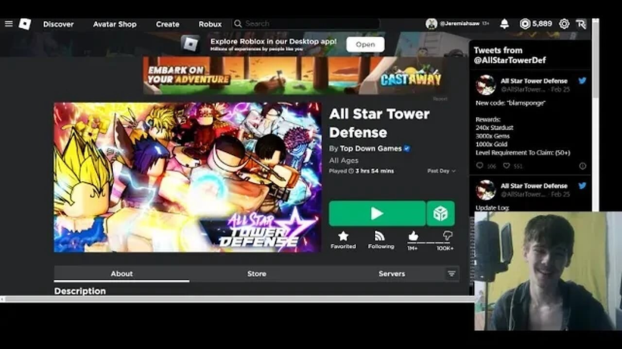
Task: Click the All Star Tower Defense game thumbnail
Action: pos(188,177)
